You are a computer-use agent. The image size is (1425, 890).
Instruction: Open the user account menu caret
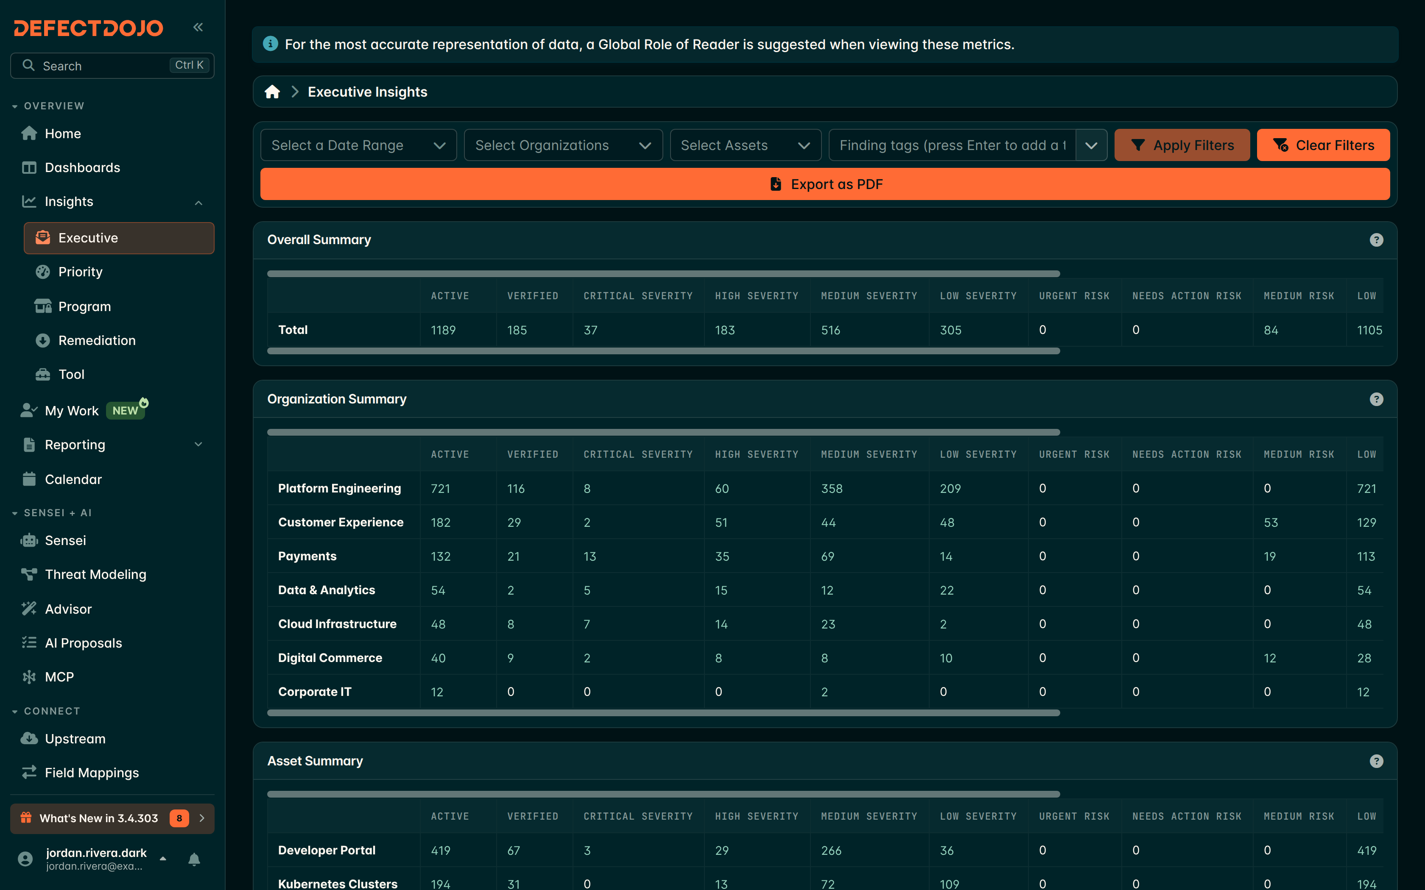pyautogui.click(x=163, y=859)
